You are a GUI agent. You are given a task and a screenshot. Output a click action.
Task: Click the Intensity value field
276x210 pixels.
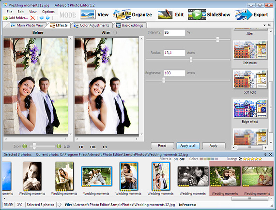(x=174, y=33)
